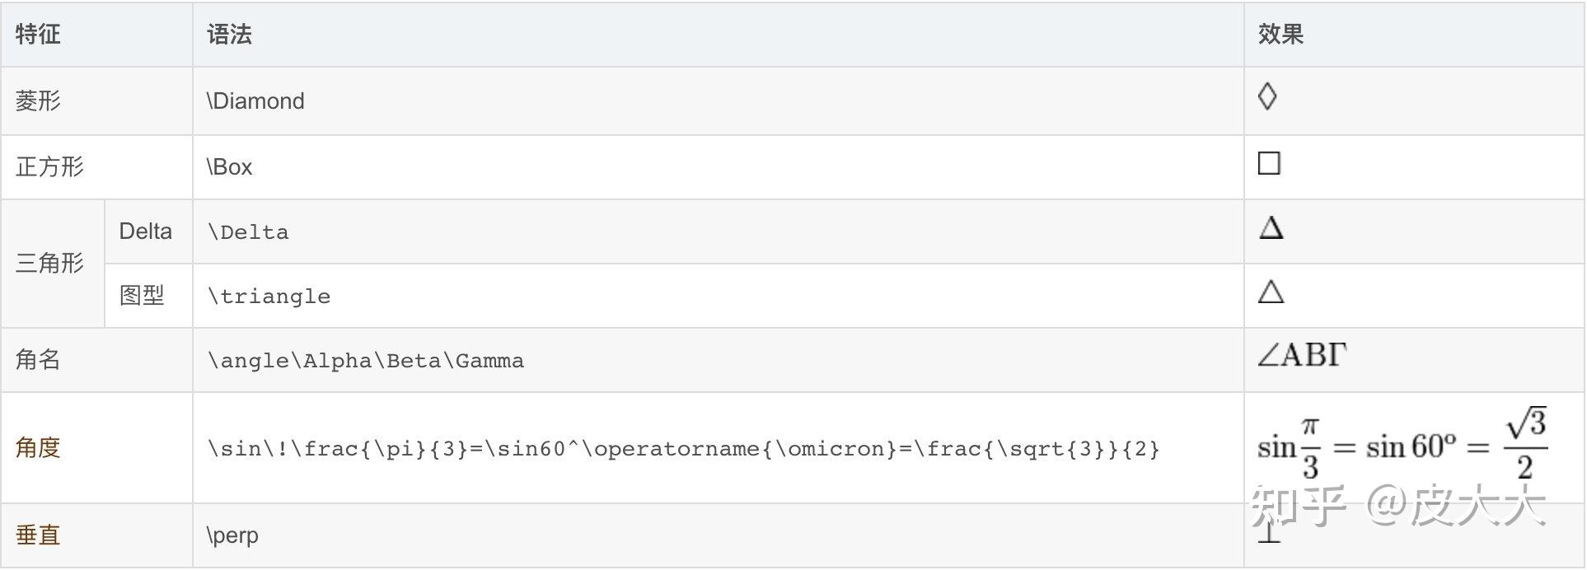Select the \angle\Alpha\Beta\Gamma code

click(x=366, y=360)
